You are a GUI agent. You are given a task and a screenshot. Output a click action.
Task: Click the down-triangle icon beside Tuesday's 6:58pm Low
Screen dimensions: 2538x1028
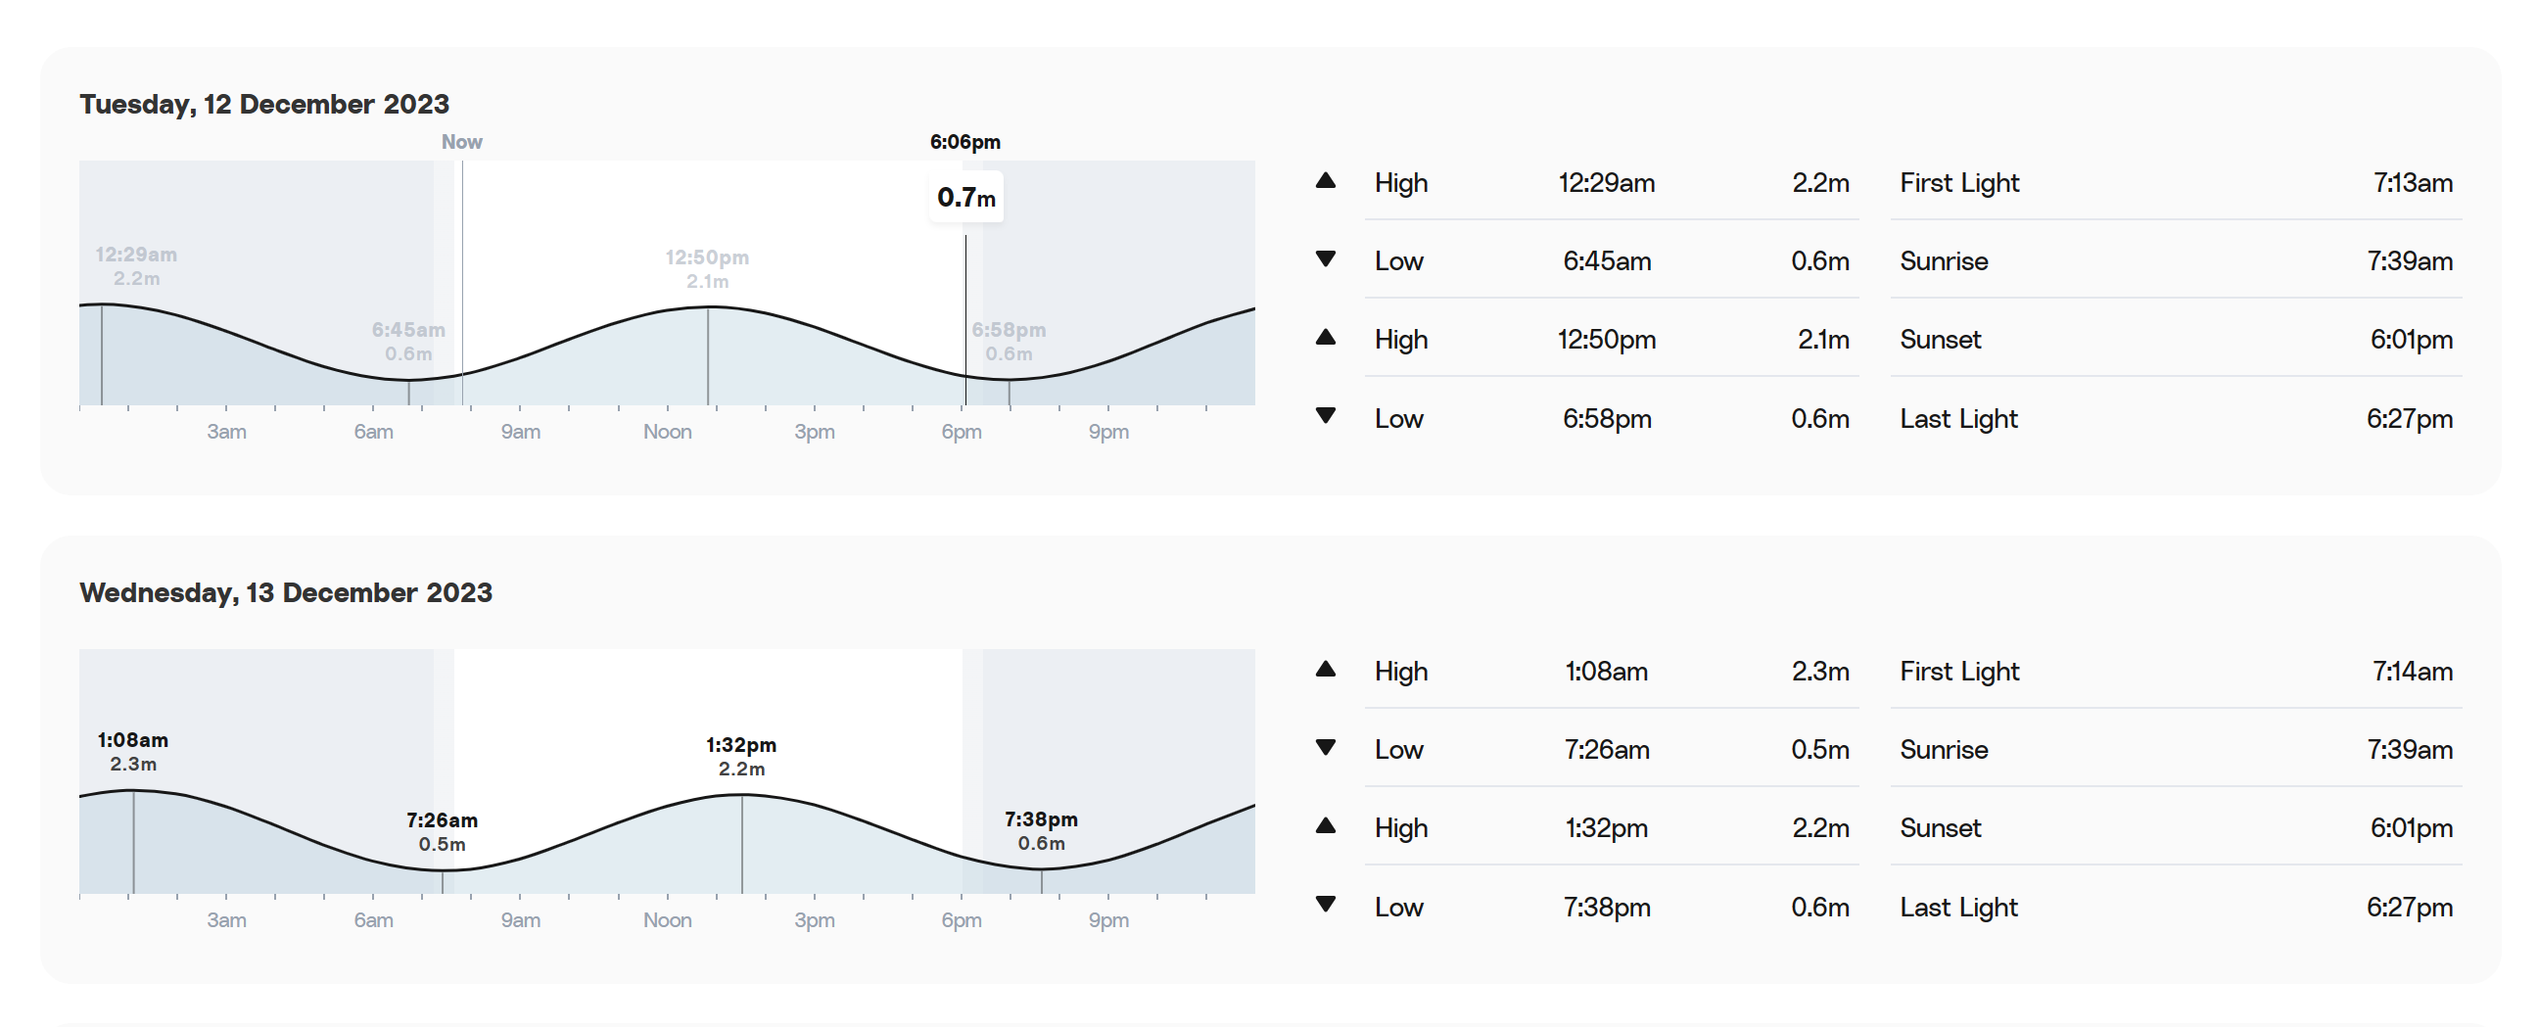[x=1325, y=415]
